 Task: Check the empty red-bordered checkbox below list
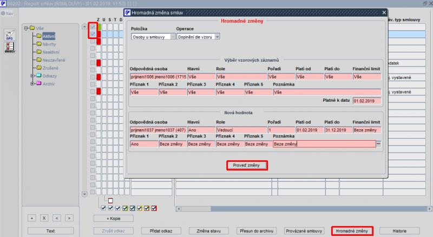tap(110, 201)
